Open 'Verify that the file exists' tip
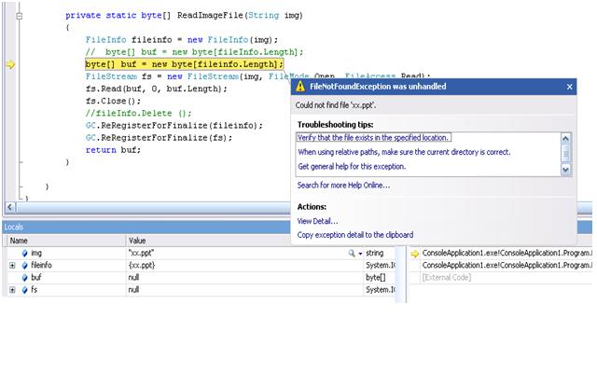 [x=373, y=137]
